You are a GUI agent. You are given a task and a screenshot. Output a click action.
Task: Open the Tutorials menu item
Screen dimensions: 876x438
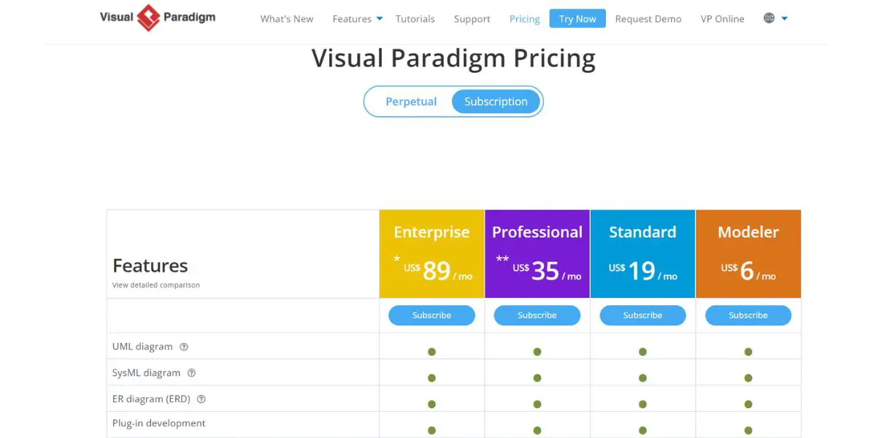point(415,19)
